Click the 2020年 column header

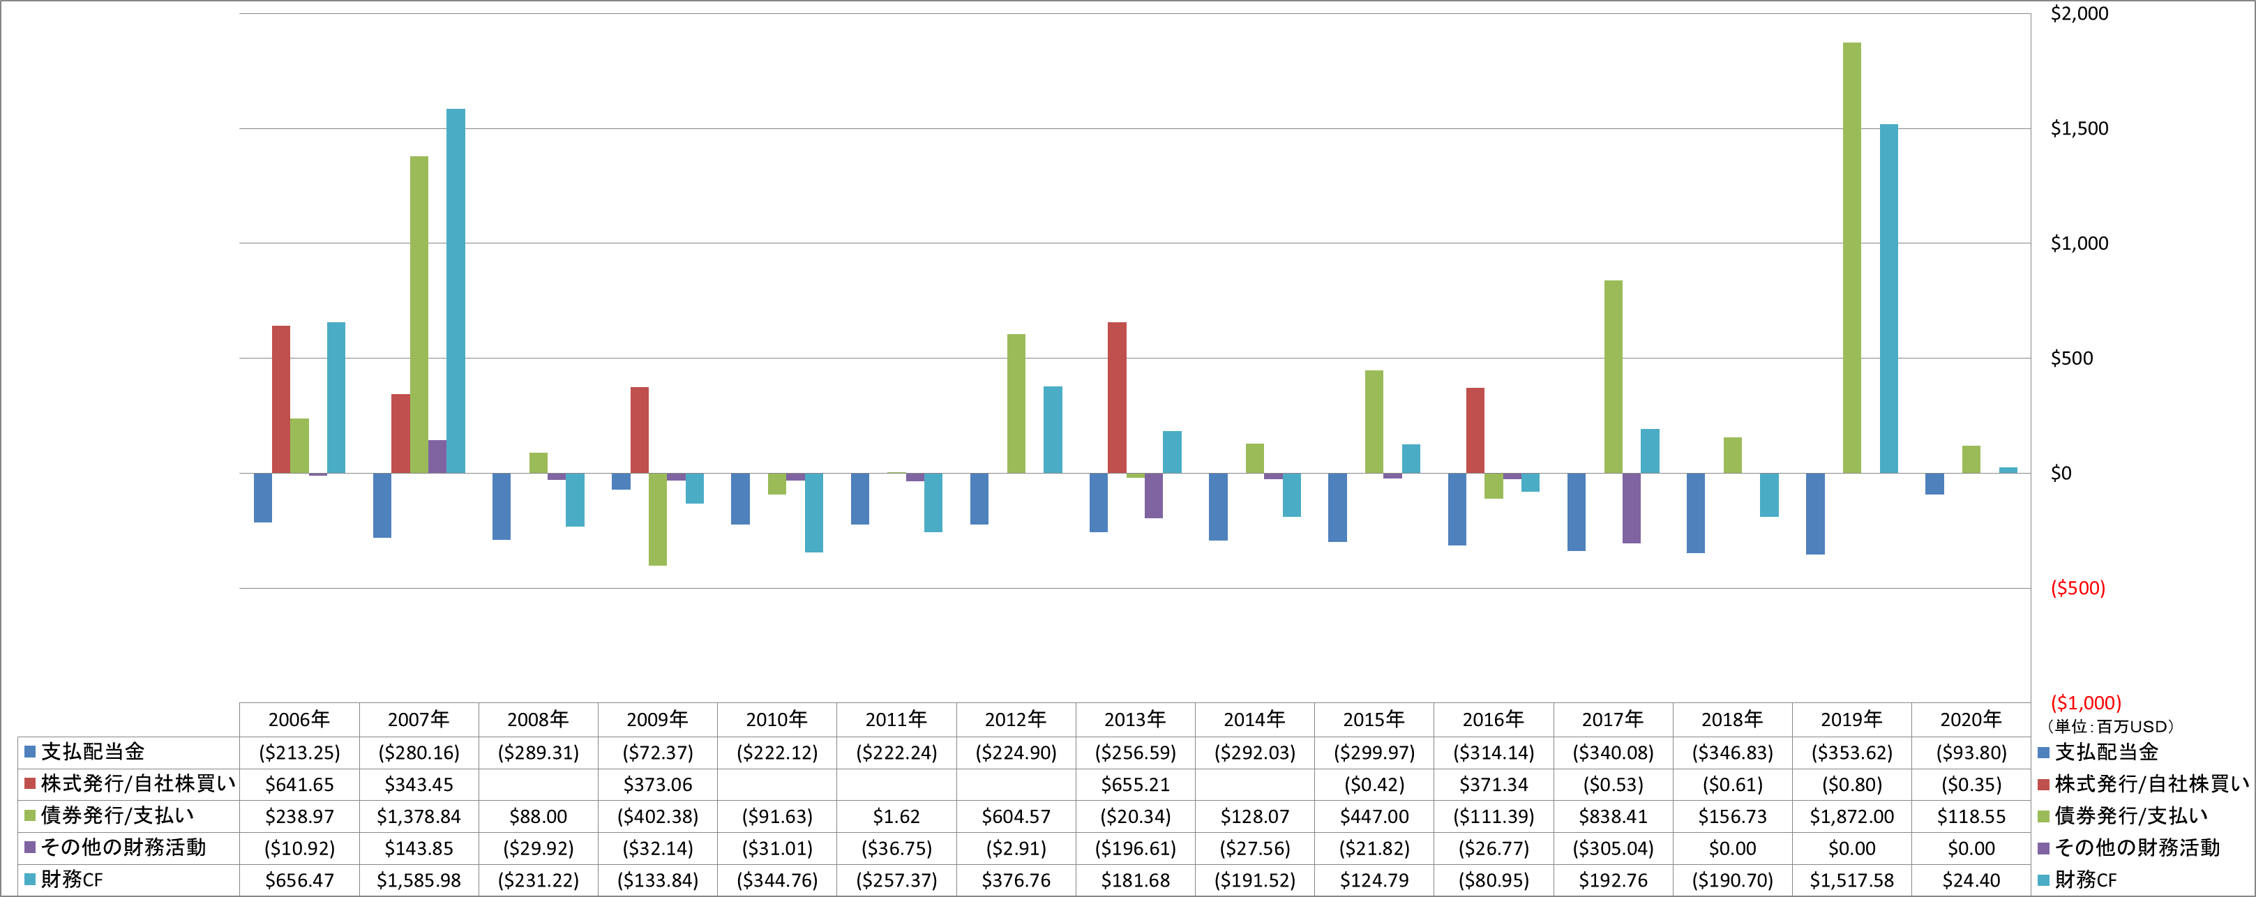(1971, 719)
